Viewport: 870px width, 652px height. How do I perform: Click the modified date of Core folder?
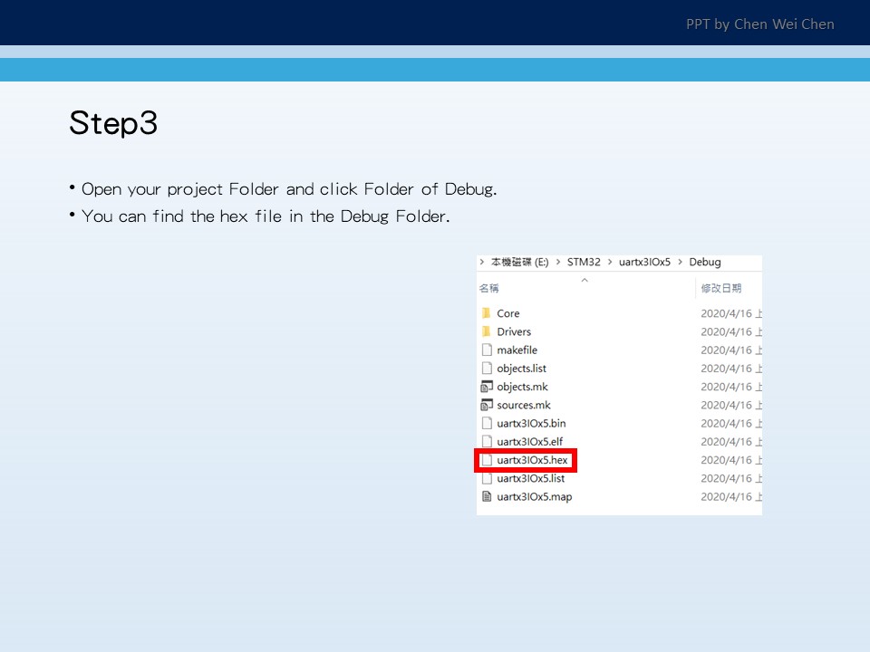point(731,313)
